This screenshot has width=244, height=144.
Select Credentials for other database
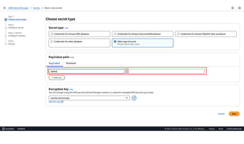(x=79, y=43)
